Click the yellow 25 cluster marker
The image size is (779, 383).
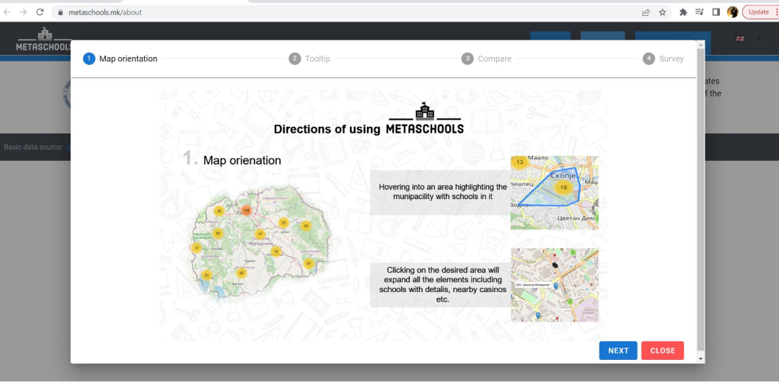pos(283,223)
